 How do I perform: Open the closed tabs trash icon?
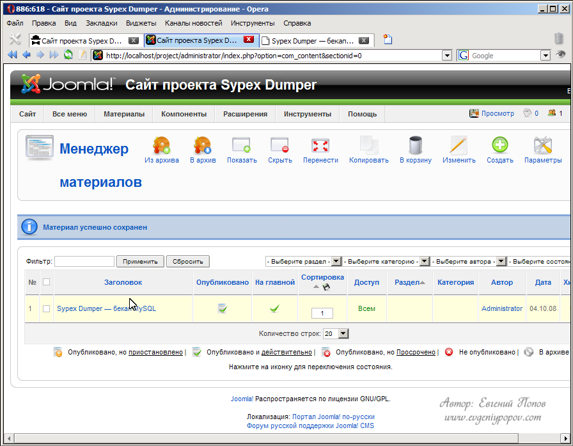click(x=558, y=38)
